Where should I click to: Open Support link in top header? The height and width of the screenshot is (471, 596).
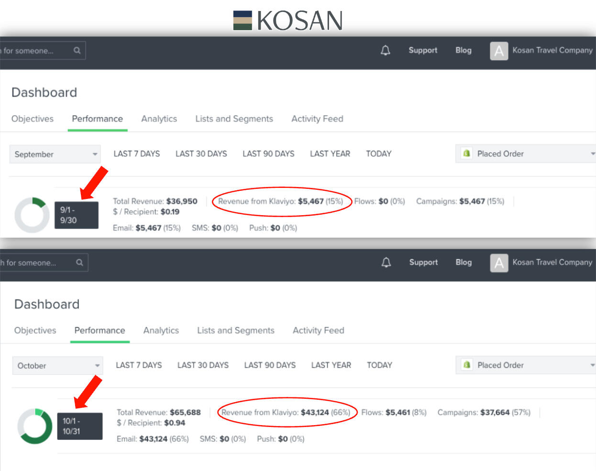click(x=423, y=50)
